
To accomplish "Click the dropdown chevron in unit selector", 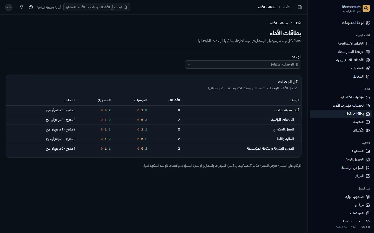I will coord(189,64).
